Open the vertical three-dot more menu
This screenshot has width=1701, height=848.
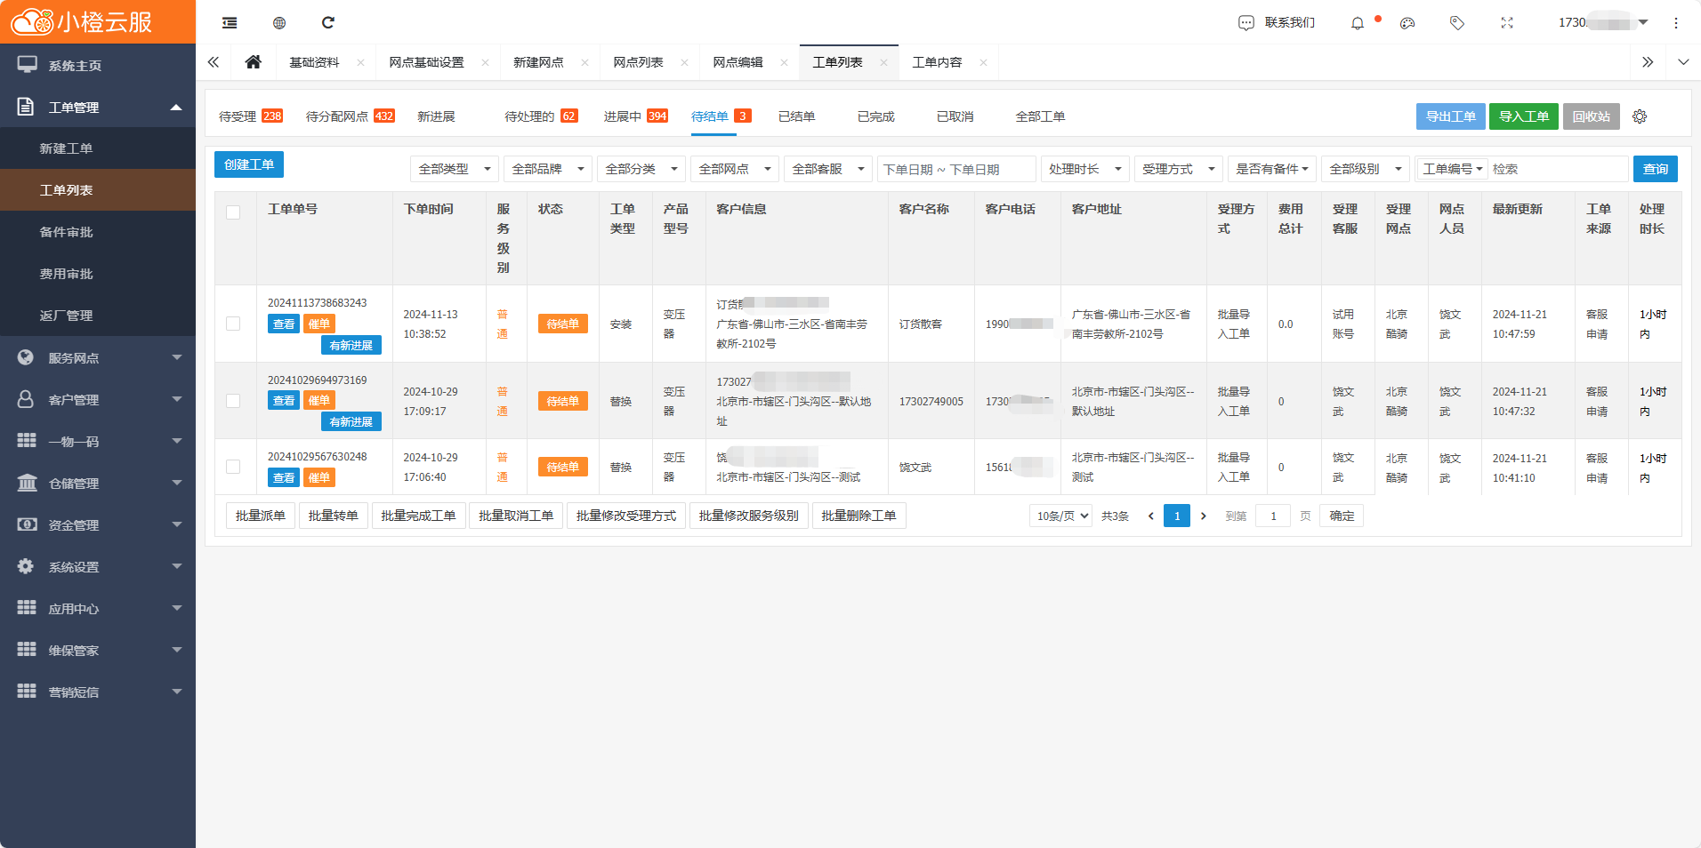click(1676, 23)
